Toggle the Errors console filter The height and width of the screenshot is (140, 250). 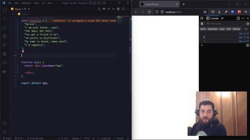click(203, 29)
